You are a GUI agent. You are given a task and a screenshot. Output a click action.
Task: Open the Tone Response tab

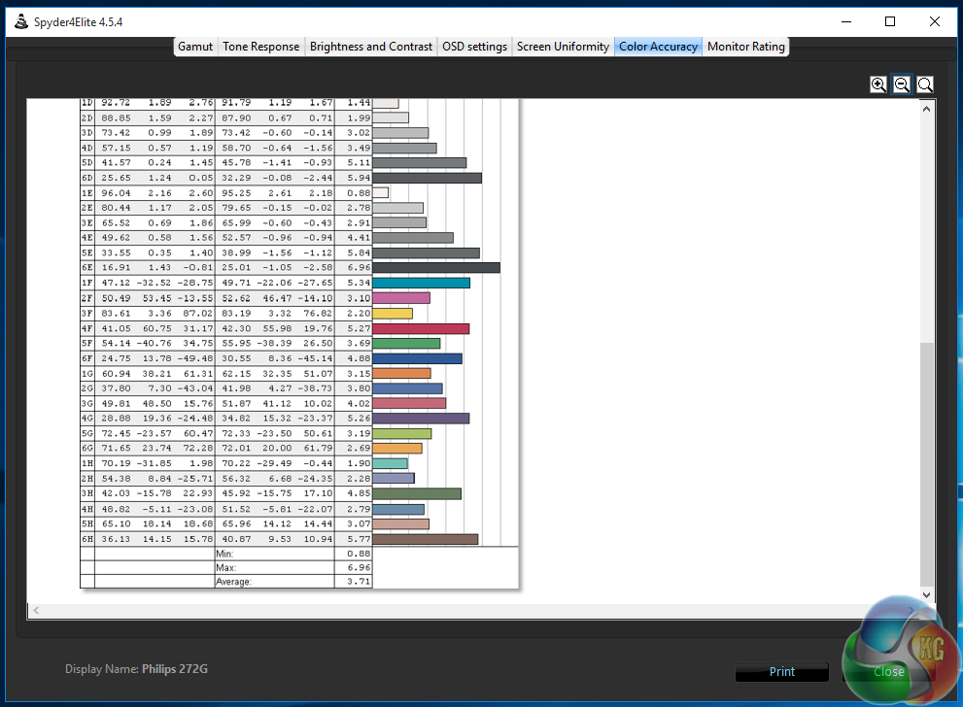(x=260, y=47)
